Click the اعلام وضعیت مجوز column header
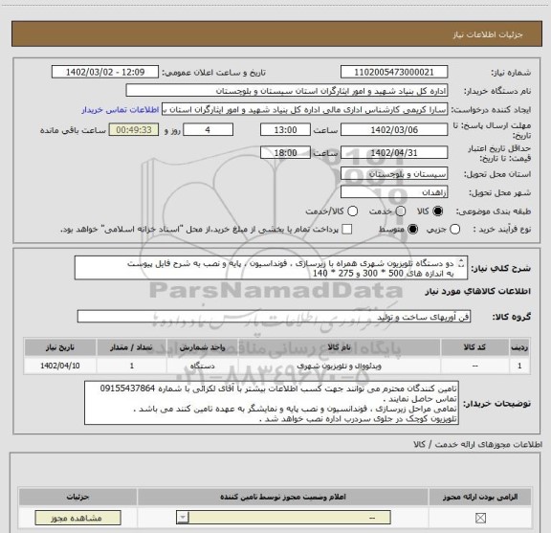Viewport: 551px width, 533px height. 283,497
